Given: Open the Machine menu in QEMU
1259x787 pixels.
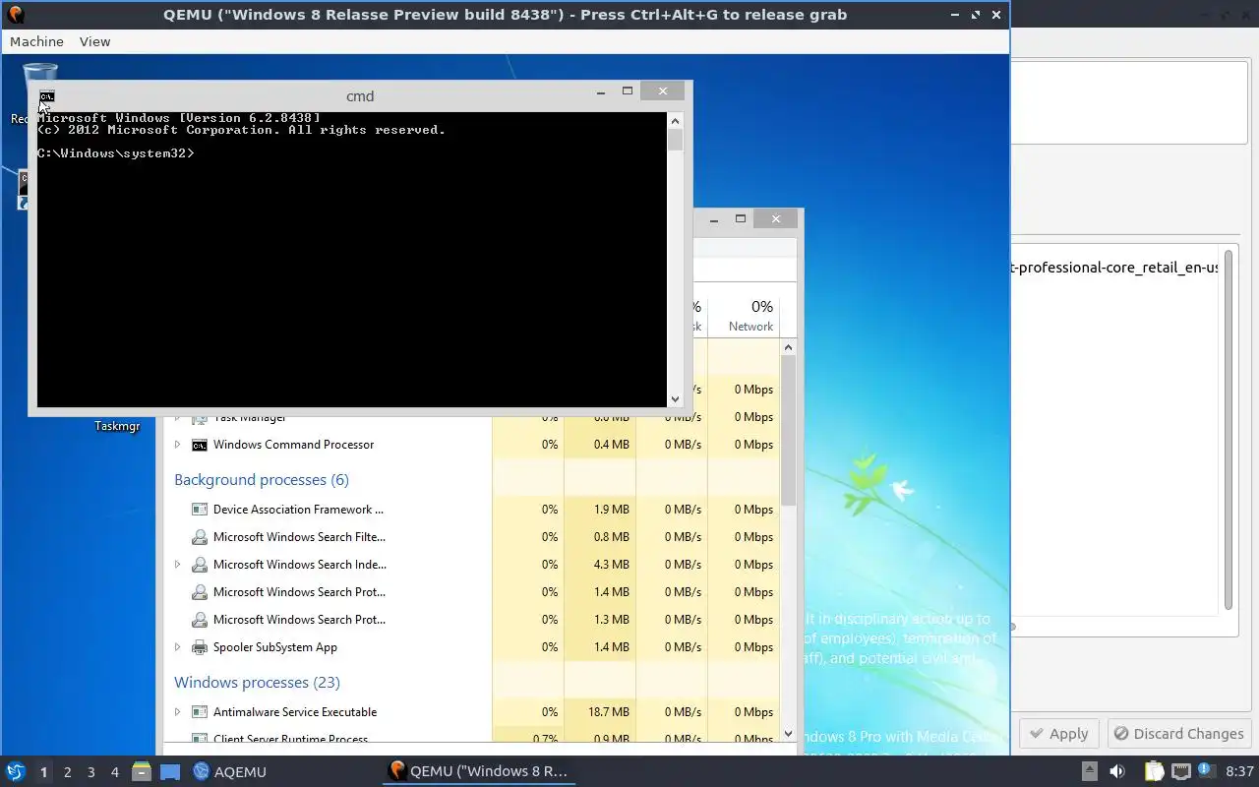Looking at the screenshot, I should [x=36, y=41].
